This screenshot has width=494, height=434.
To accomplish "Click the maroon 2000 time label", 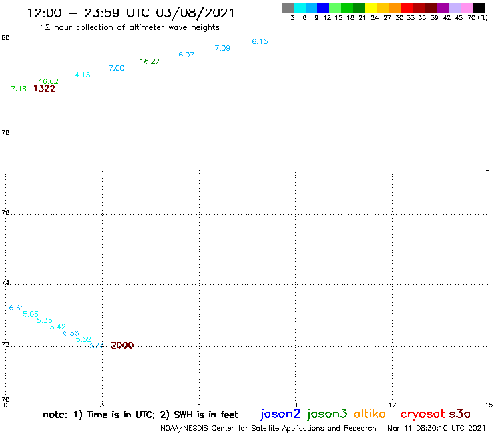I will point(122,345).
